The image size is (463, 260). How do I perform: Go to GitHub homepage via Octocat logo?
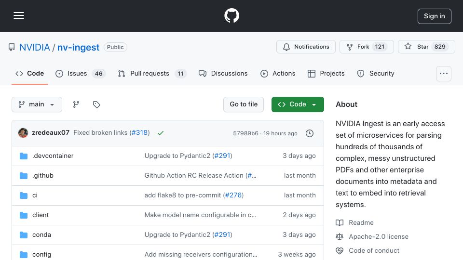231,15
